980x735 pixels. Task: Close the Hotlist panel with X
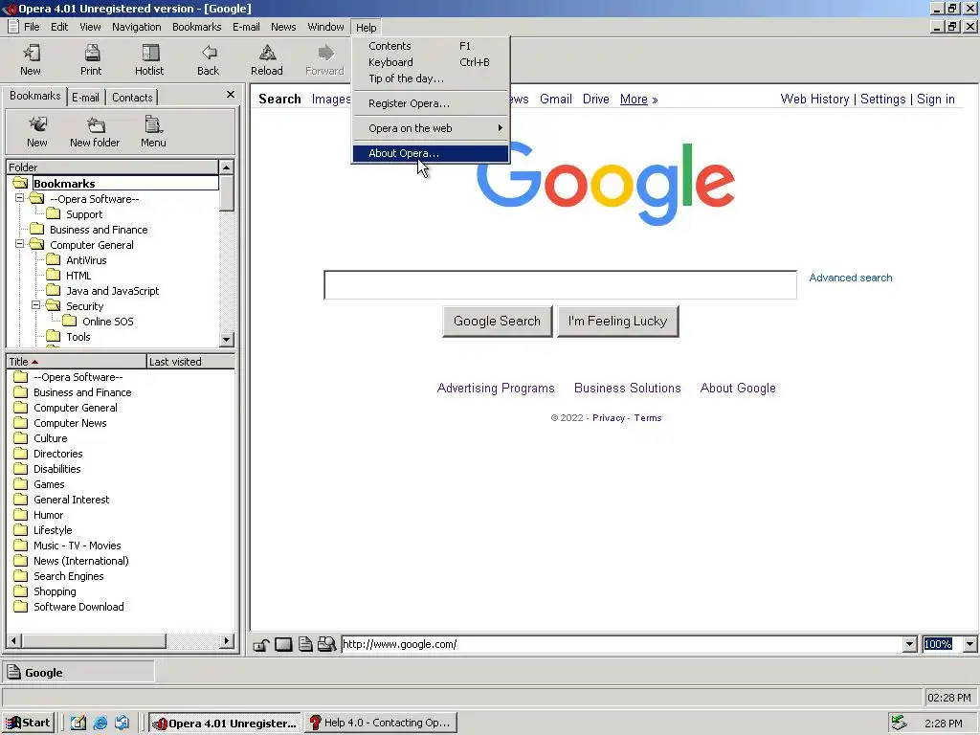230,95
